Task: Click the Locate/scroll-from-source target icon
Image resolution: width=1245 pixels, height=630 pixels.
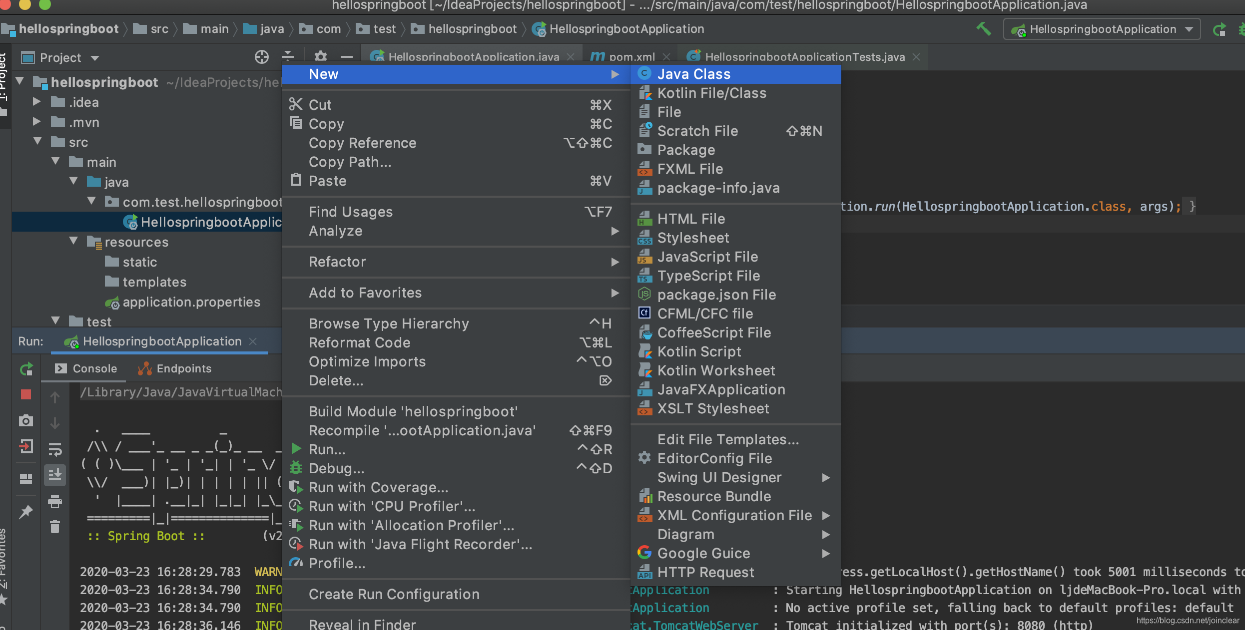Action: pos(261,57)
